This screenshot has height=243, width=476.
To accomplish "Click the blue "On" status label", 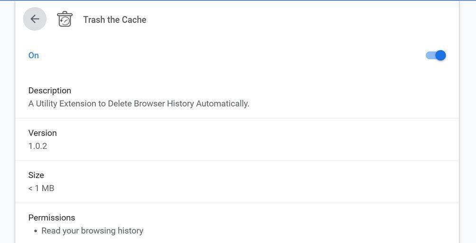I will click(33, 55).
